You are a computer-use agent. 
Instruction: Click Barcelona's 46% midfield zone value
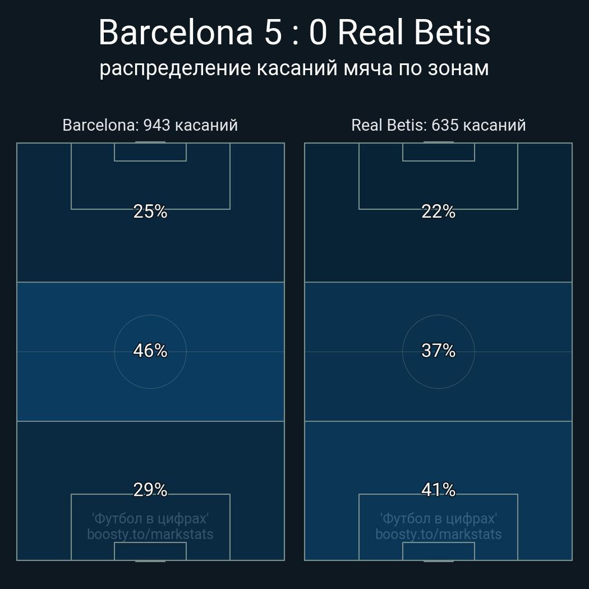150,351
